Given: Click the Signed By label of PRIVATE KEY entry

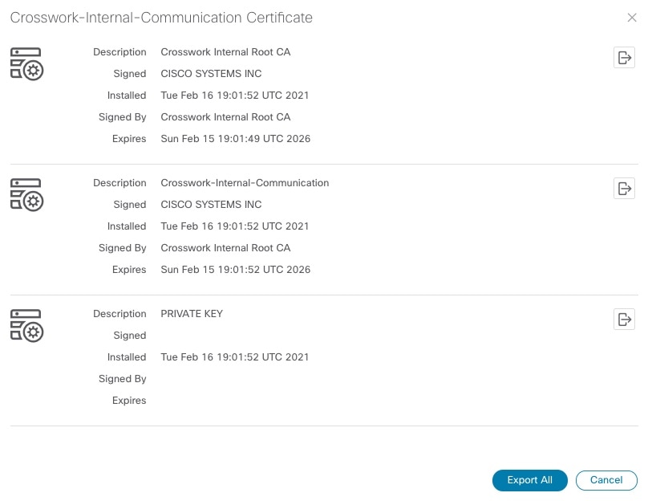Looking at the screenshot, I should tap(123, 379).
